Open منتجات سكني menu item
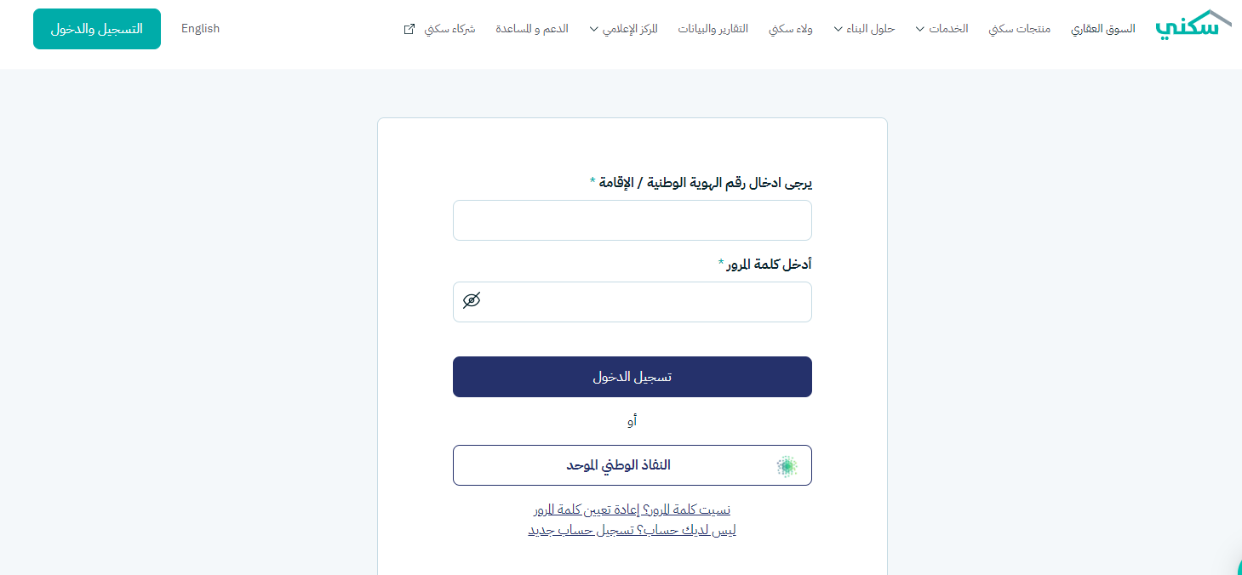The width and height of the screenshot is (1242, 575). pyautogui.click(x=1019, y=29)
